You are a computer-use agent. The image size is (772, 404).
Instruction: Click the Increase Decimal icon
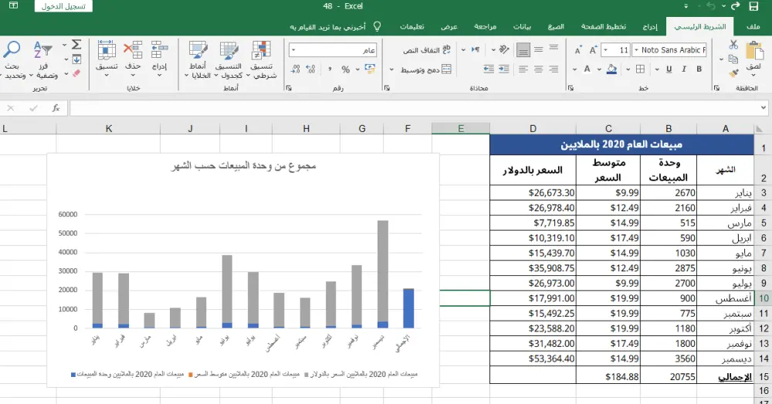click(x=310, y=69)
